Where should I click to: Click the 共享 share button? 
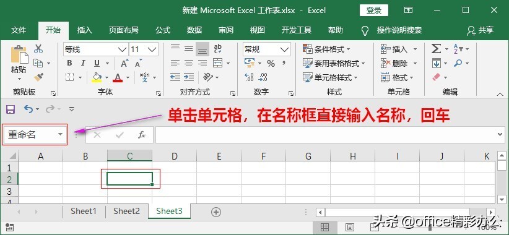pyautogui.click(x=481, y=30)
